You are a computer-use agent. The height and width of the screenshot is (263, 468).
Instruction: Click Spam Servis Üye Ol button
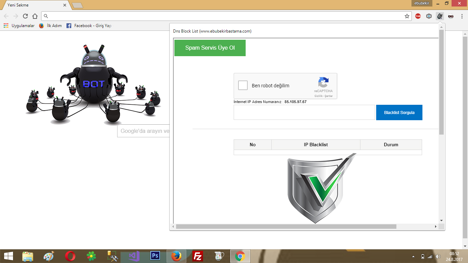(210, 48)
